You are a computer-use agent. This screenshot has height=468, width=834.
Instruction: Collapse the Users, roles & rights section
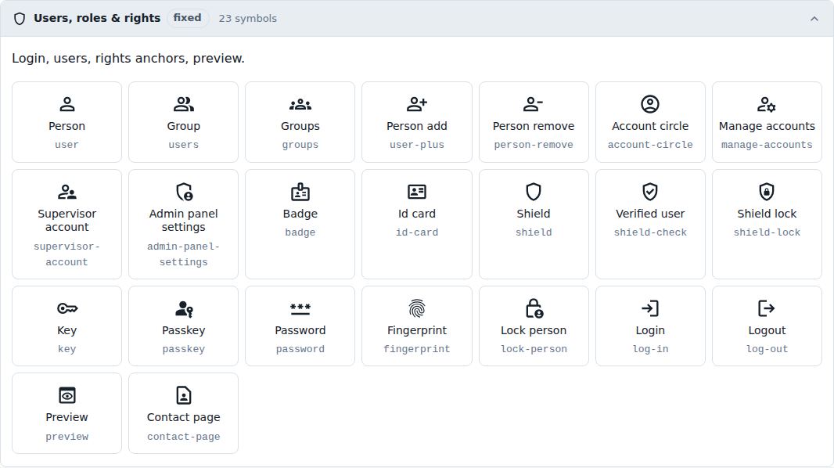(814, 19)
